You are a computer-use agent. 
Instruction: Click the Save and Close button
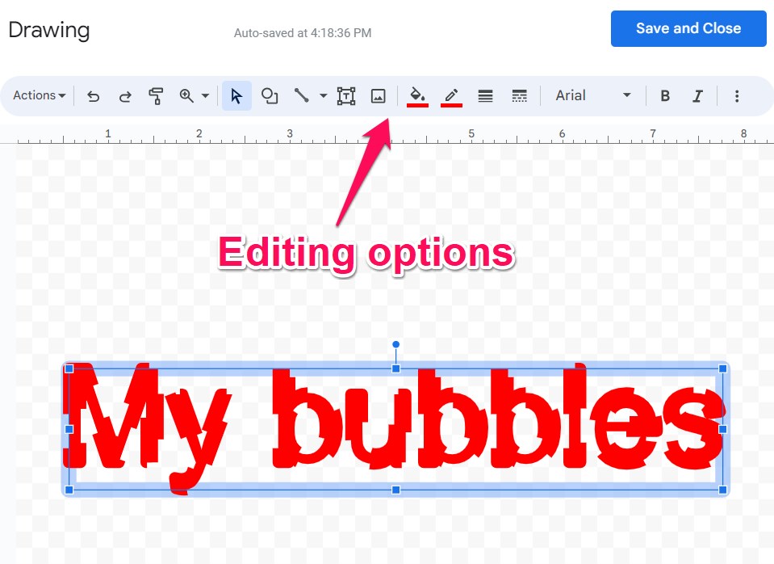(x=688, y=28)
